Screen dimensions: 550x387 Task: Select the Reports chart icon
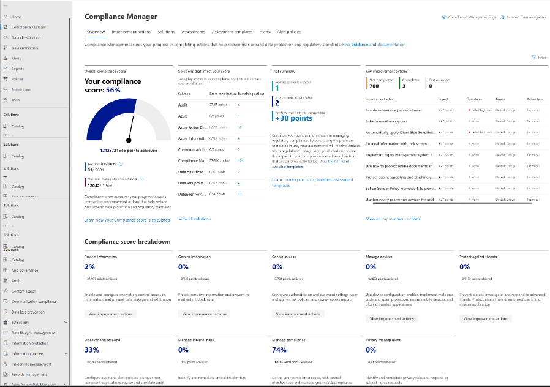click(x=6, y=69)
